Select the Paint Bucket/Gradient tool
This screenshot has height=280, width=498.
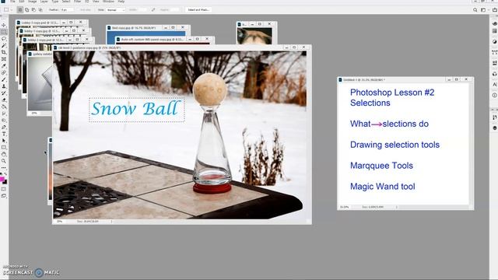(4, 107)
